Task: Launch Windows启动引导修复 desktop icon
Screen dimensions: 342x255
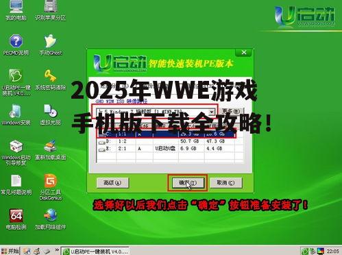Action: click(16, 152)
